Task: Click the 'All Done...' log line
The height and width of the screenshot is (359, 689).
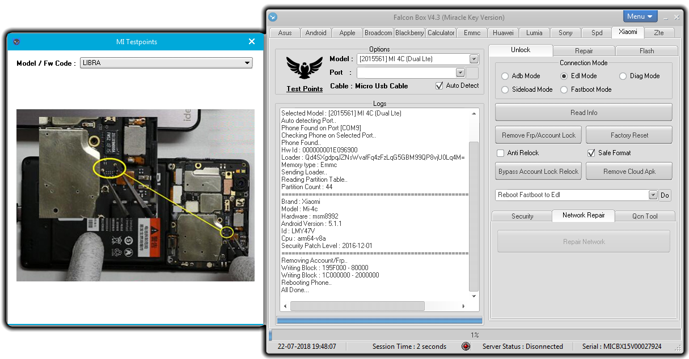Action: (295, 290)
